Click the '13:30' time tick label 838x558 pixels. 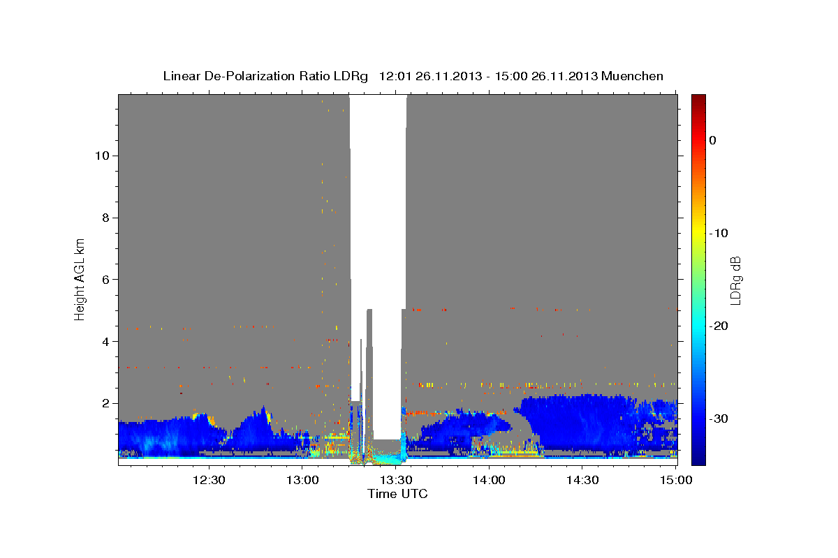pyautogui.click(x=395, y=481)
